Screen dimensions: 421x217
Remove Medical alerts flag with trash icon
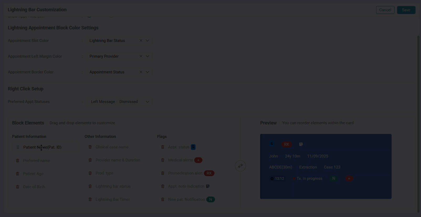coord(162,160)
